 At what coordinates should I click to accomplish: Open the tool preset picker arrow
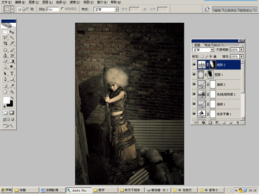pos(12,9)
